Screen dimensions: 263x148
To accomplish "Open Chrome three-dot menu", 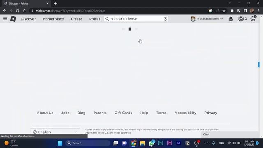I will (x=258, y=11).
